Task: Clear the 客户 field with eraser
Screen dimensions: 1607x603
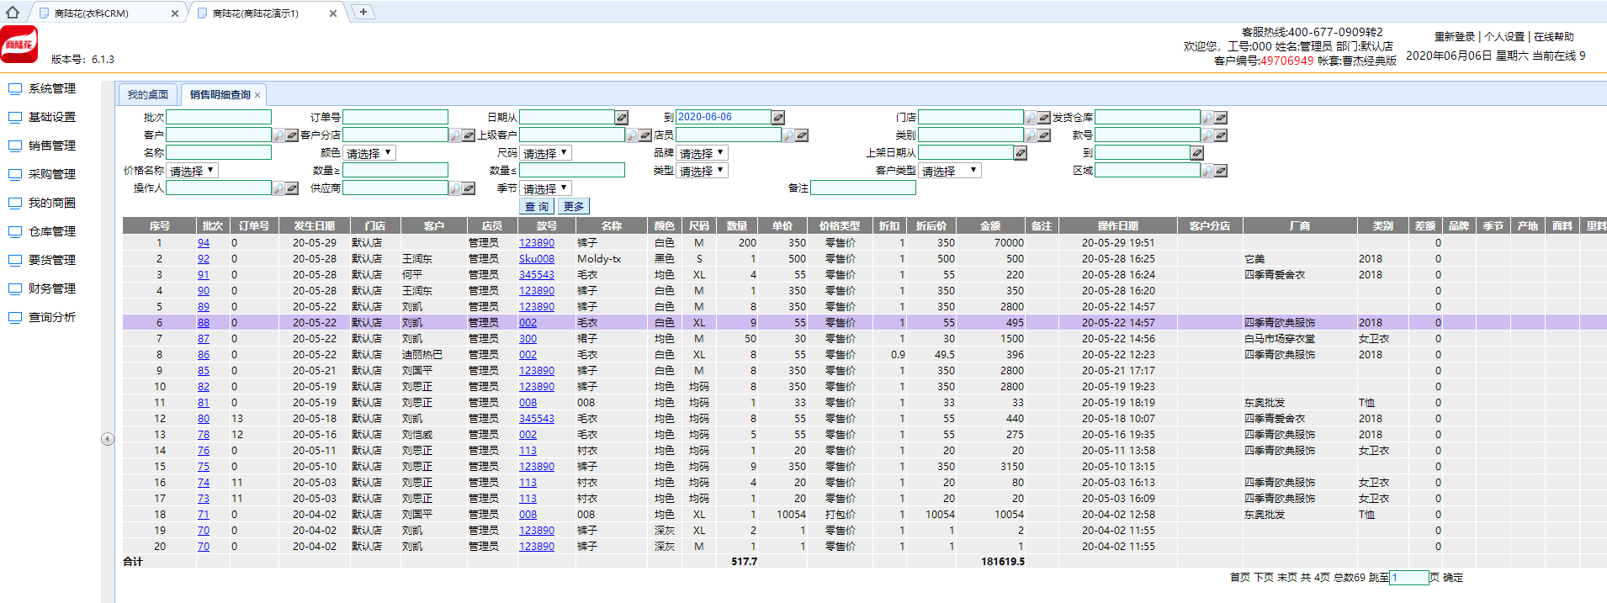Action: pyautogui.click(x=292, y=135)
